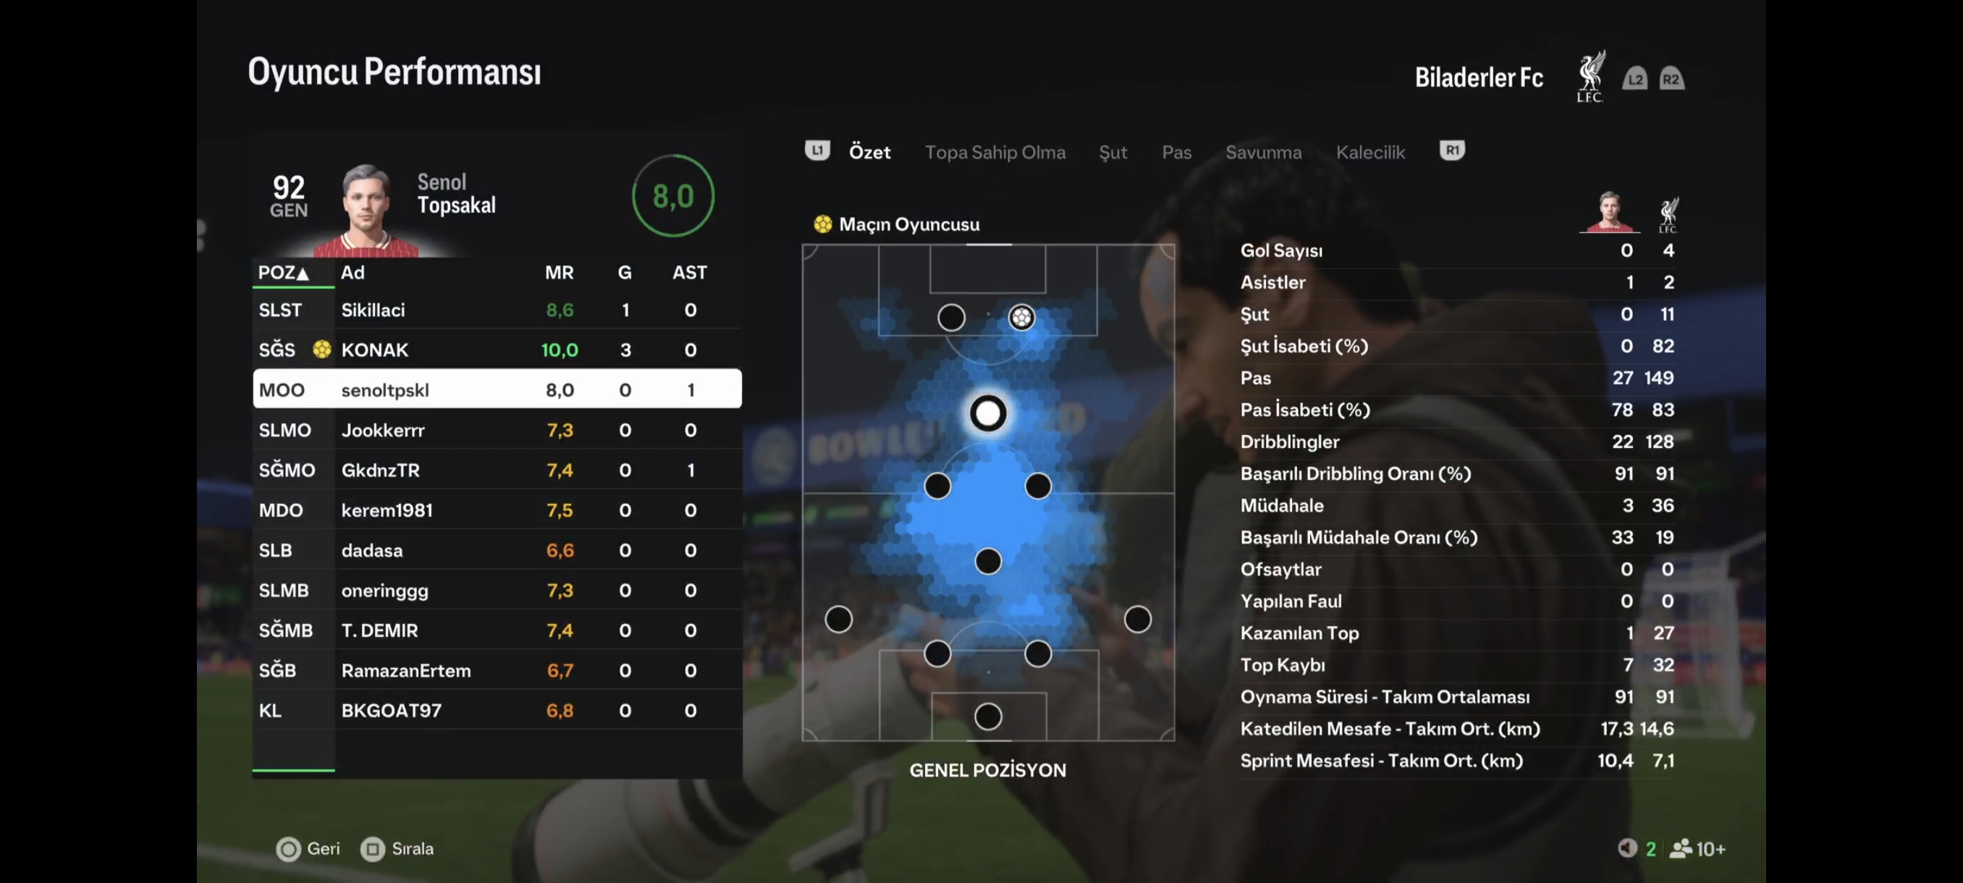This screenshot has height=883, width=1963.
Task: Switch to the Topa Sahip Olma tab
Action: coord(995,153)
